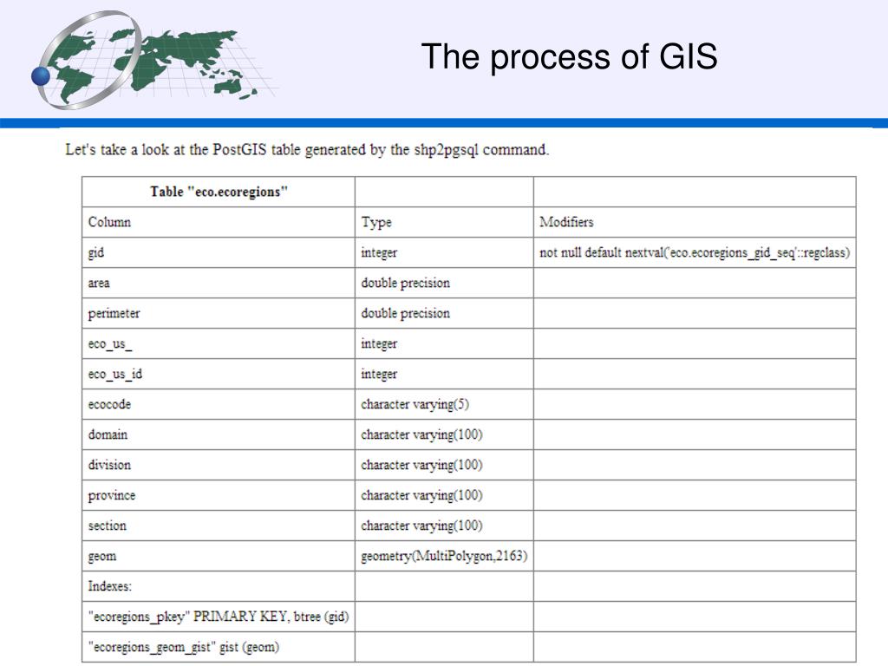Click 'character varying(100)' in the domain row
888x666 pixels.
(x=444, y=435)
